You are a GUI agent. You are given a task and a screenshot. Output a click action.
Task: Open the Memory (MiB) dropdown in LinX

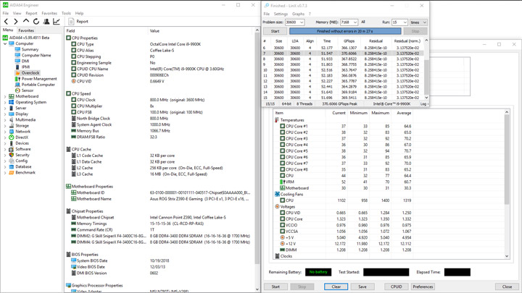point(355,22)
